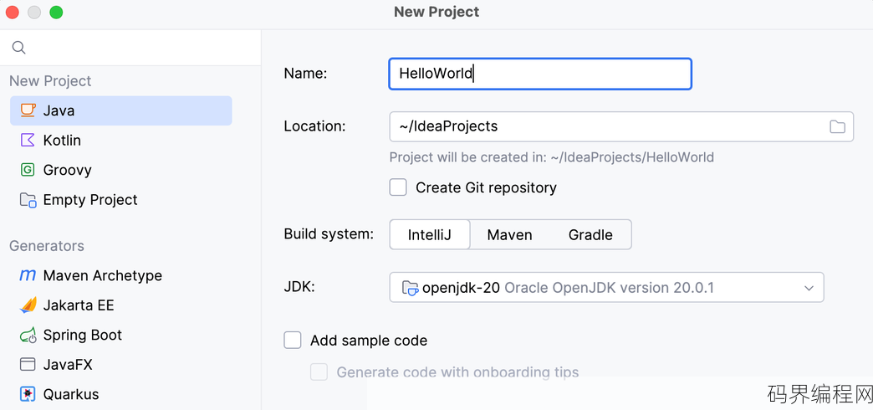Click the Empty Project folder icon
The height and width of the screenshot is (410, 873).
pyautogui.click(x=28, y=200)
